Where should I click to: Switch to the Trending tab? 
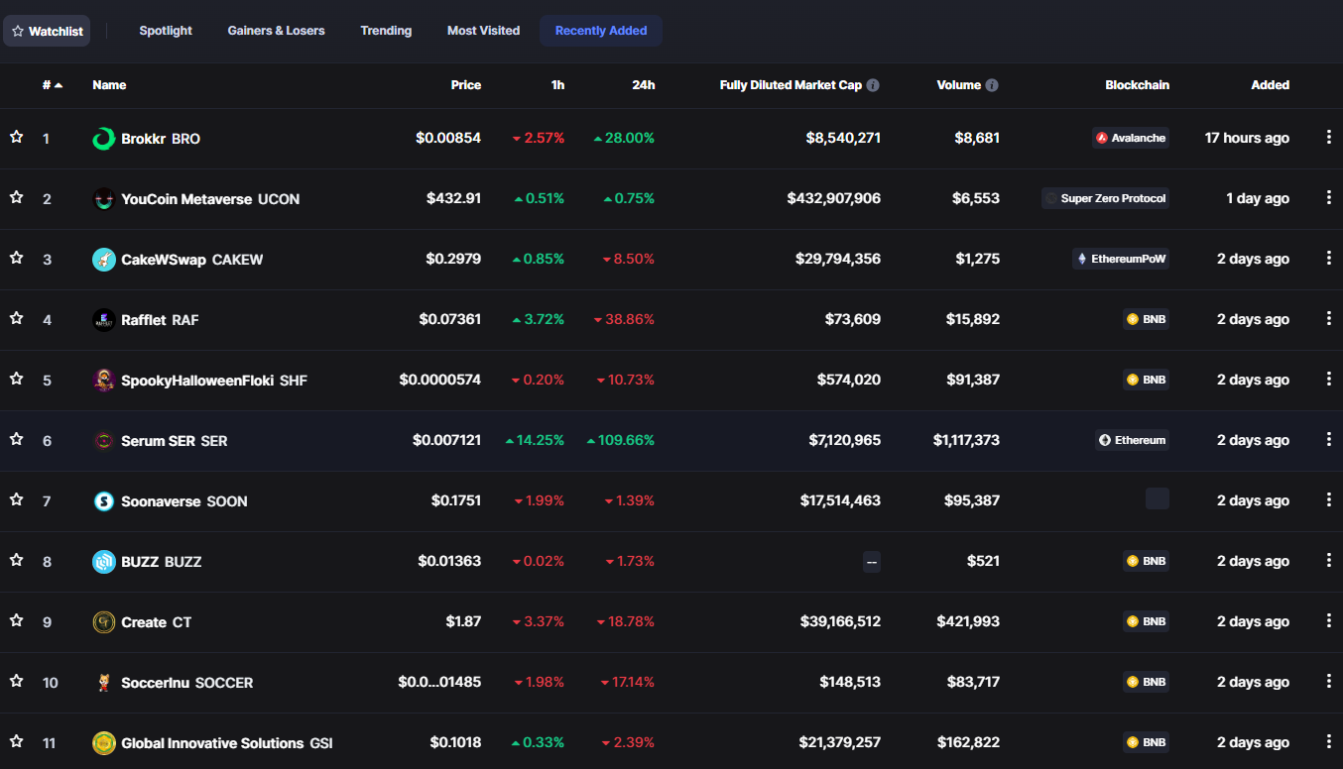coord(386,31)
